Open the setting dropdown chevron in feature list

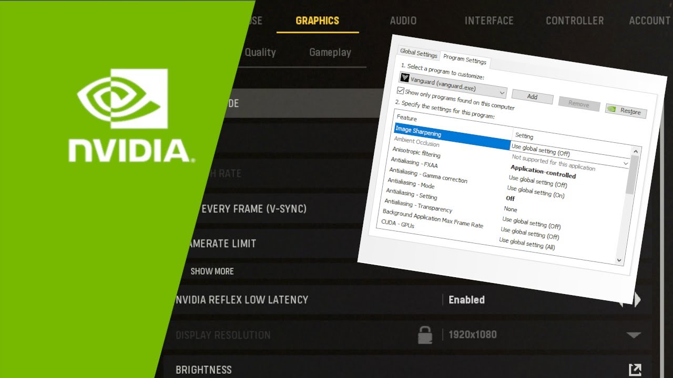pos(626,163)
